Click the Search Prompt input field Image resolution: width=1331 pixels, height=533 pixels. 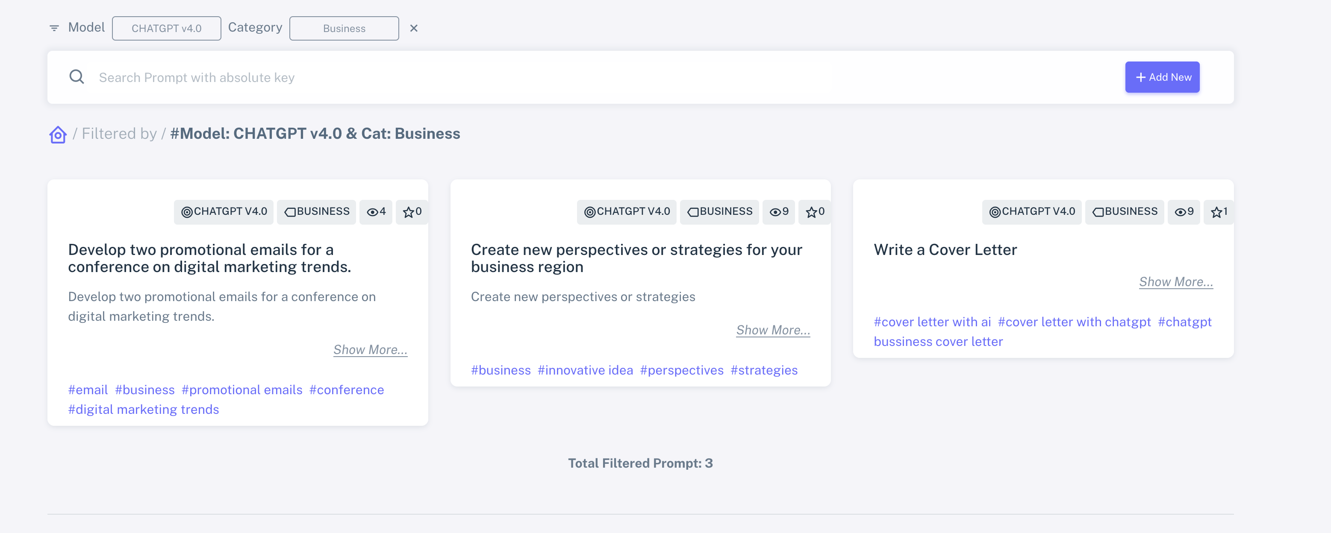pos(362,77)
